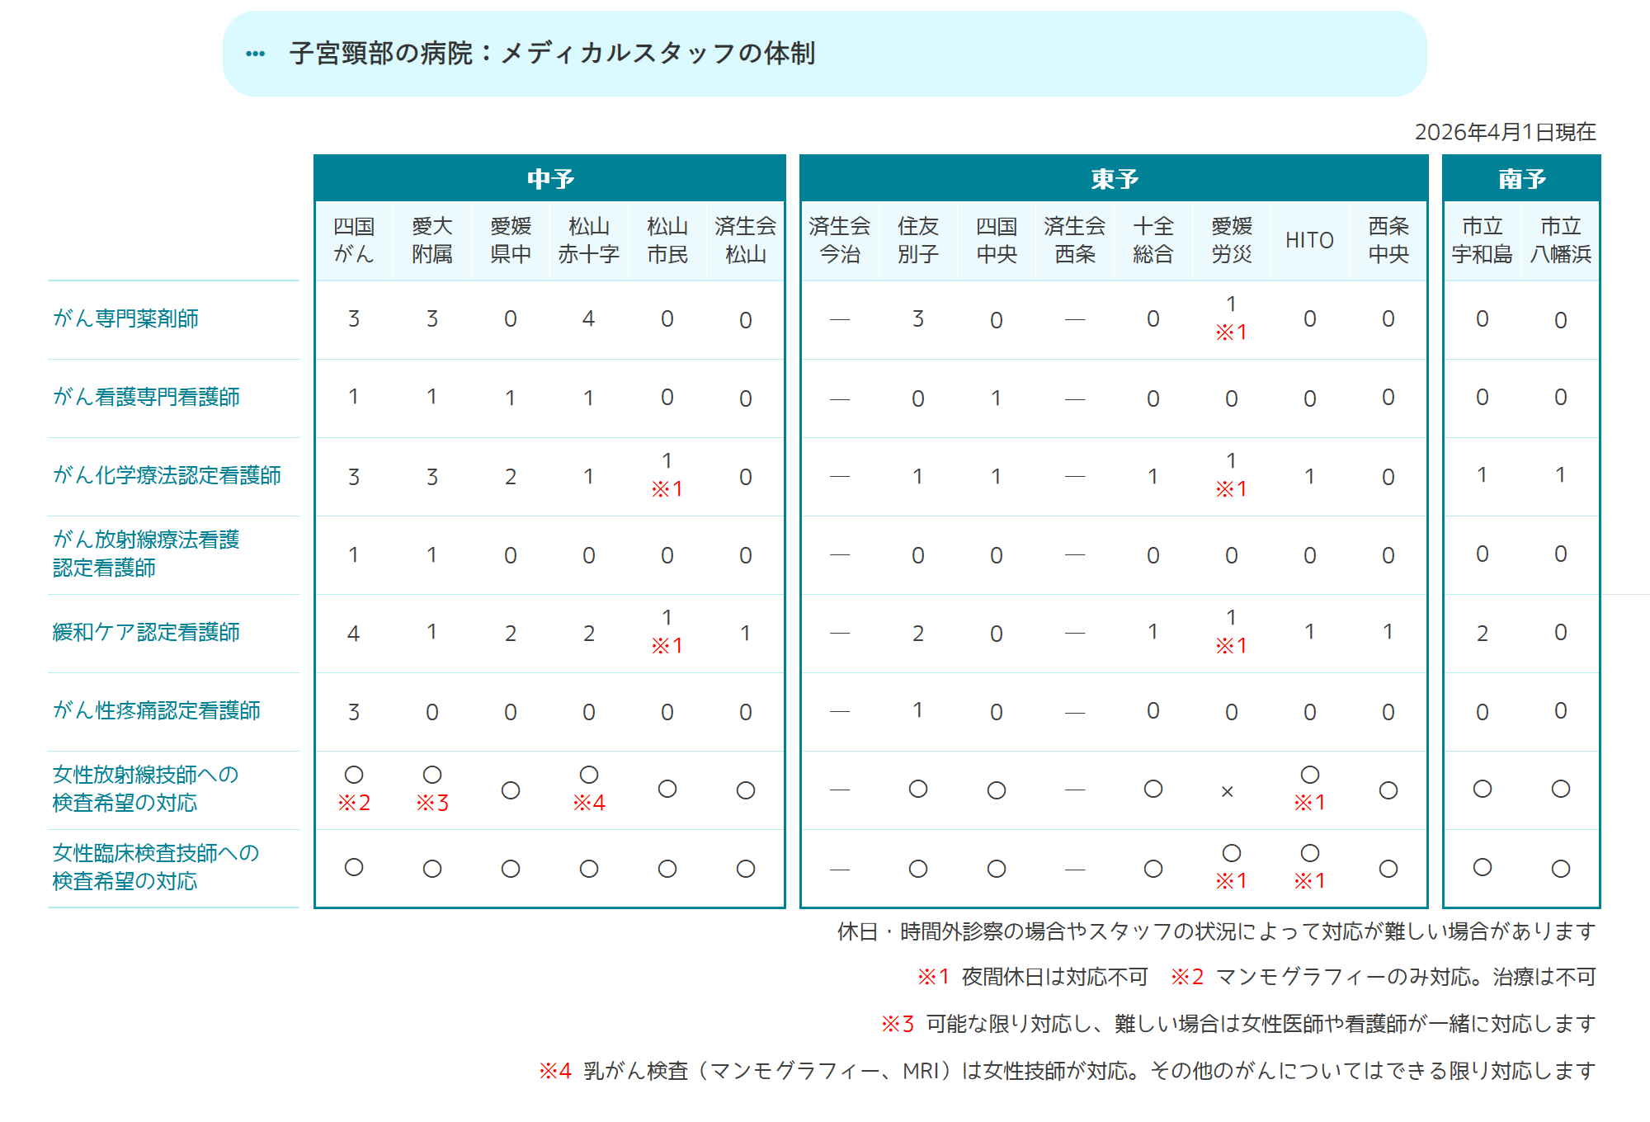The image size is (1650, 1122).
Task: Click the value 4 for 松山赤十字 がん専門薬剤師
Action: [588, 318]
